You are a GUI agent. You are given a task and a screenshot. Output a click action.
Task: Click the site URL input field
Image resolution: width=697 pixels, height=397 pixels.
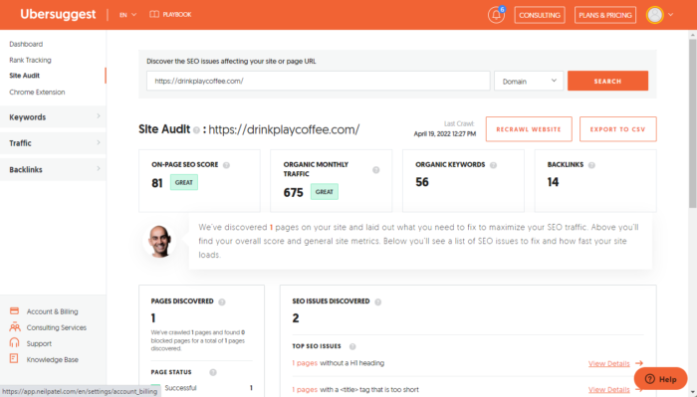coord(319,81)
